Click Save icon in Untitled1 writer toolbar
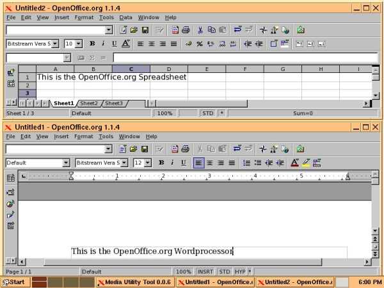This screenshot has width=384, height=288. [x=145, y=149]
